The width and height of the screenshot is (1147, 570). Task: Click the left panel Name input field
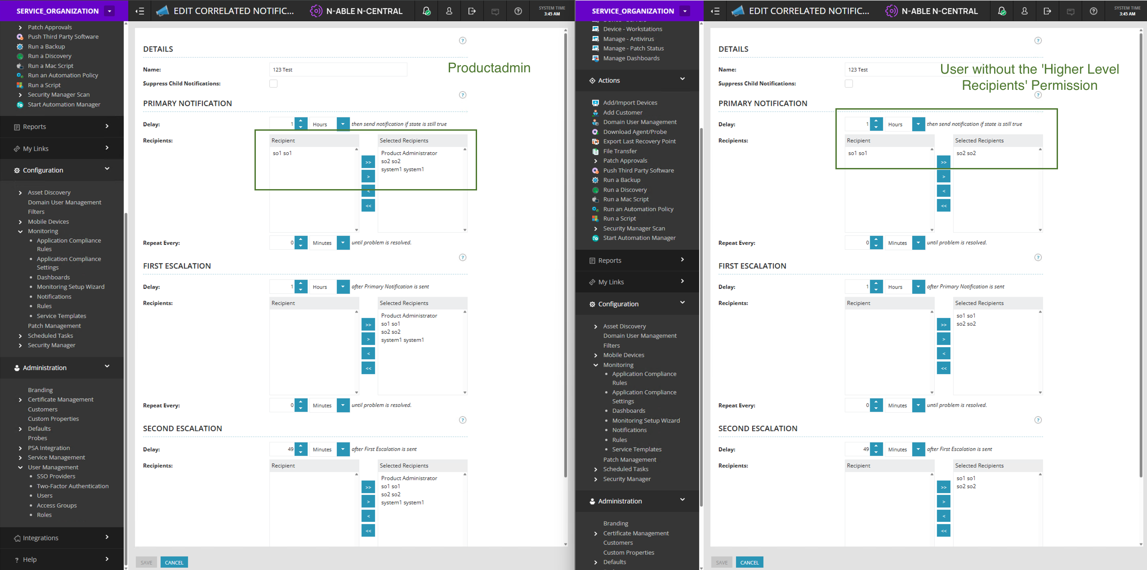(338, 70)
